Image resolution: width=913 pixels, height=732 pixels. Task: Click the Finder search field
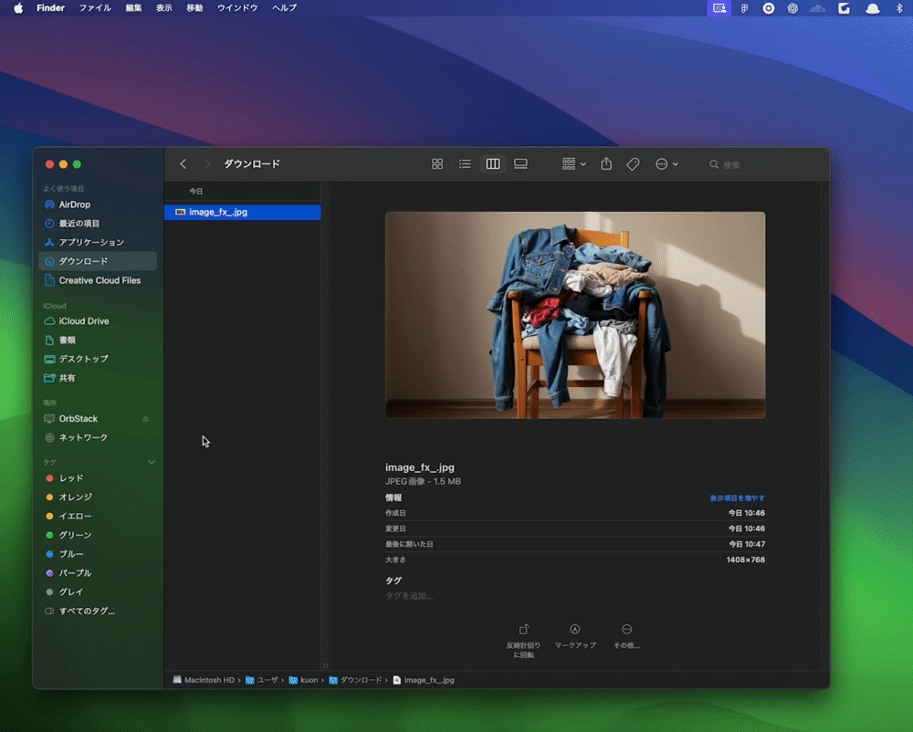click(762, 164)
